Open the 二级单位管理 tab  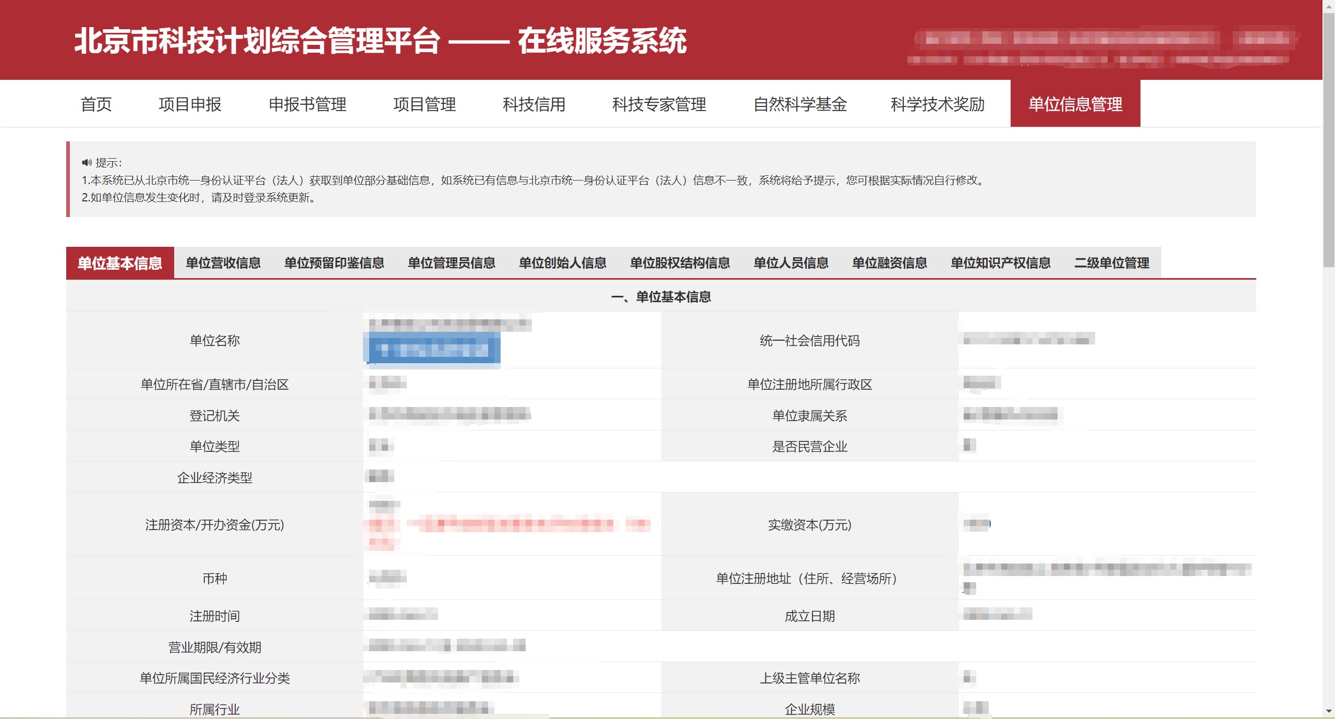1112,263
